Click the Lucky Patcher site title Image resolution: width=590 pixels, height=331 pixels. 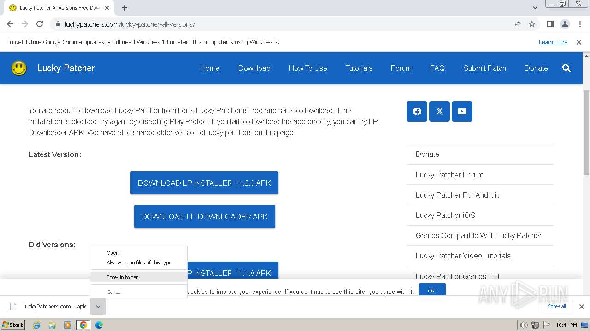tap(66, 68)
